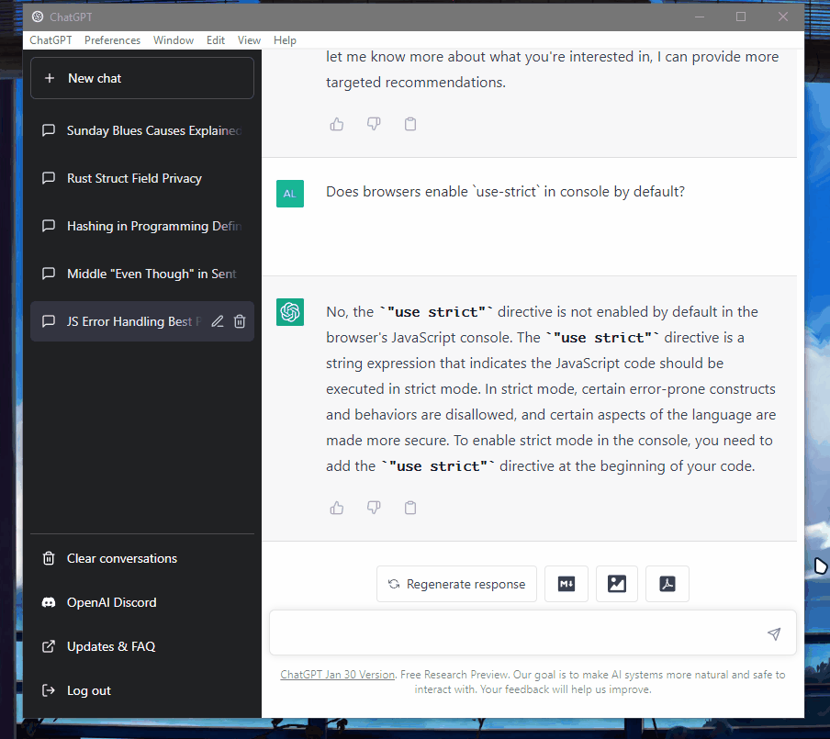Viewport: 830px width, 739px height.
Task: Click the AL user avatar
Action: coord(290,193)
